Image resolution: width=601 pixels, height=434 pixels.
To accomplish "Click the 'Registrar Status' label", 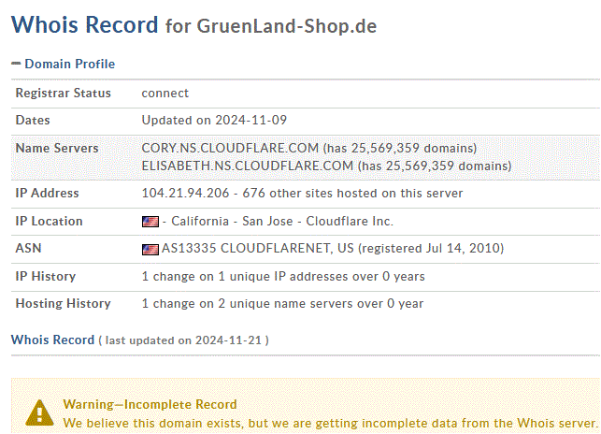I will tap(64, 93).
